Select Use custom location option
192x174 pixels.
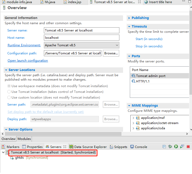9,98
